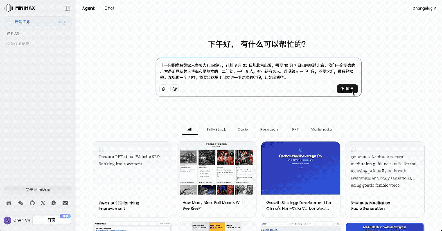Open the GitHub icon link
442x231 pixels.
point(32,203)
